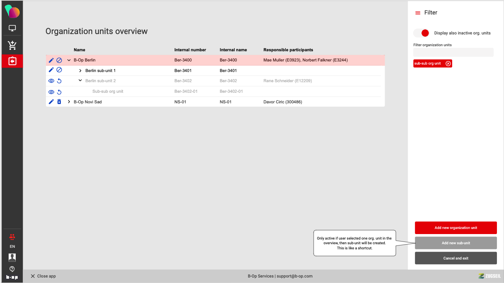504x283 pixels.
Task: Click the edit pencil for B-Op Berlin
Action: (51, 60)
